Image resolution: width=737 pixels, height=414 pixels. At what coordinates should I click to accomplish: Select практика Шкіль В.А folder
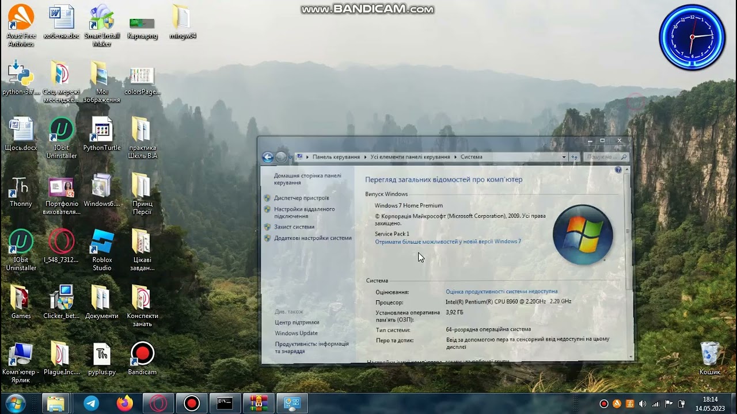tap(142, 138)
